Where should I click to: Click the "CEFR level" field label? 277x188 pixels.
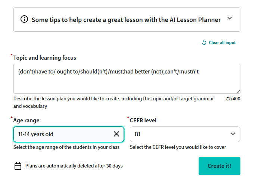pyautogui.click(x=143, y=120)
